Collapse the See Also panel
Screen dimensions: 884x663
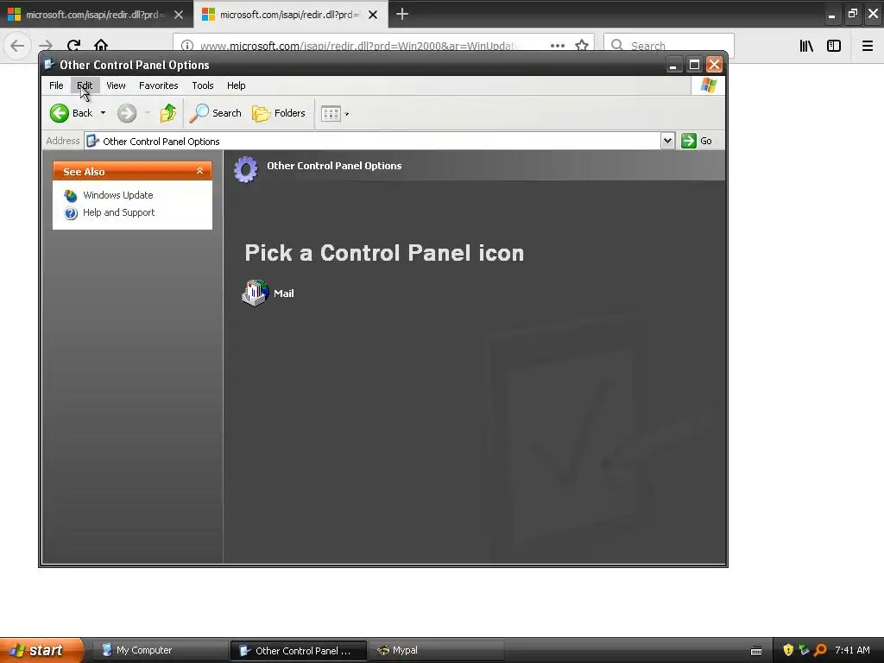[199, 171]
